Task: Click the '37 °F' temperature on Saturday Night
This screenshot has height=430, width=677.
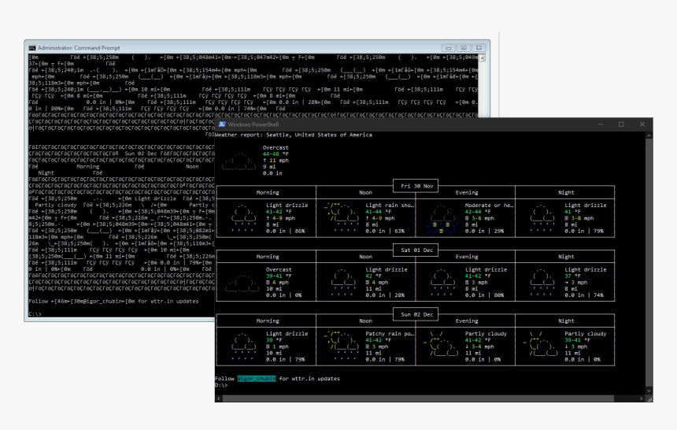Action: [x=572, y=276]
